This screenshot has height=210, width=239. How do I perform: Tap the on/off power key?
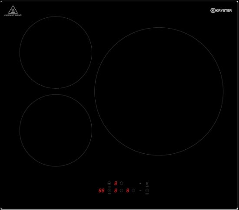pos(147,191)
